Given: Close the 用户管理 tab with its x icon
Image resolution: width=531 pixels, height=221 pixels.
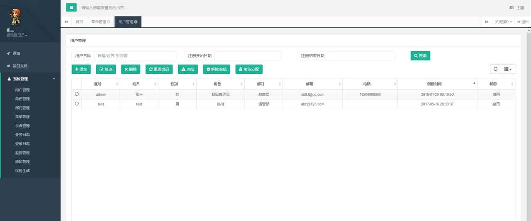Looking at the screenshot, I should pos(136,22).
